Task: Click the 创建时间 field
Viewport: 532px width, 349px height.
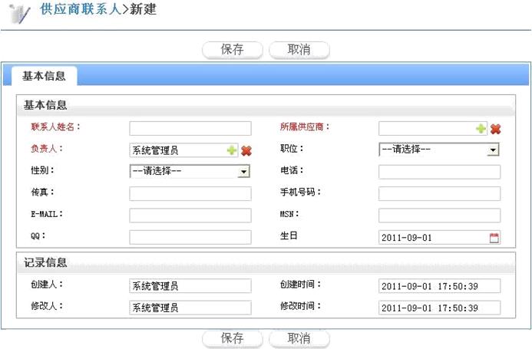Action: 439,286
